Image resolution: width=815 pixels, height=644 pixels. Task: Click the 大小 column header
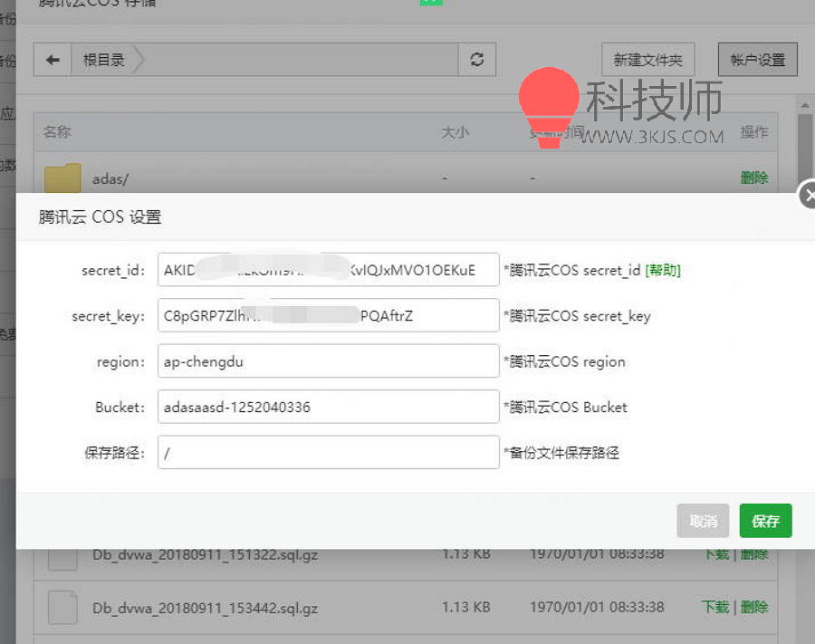[x=455, y=132]
